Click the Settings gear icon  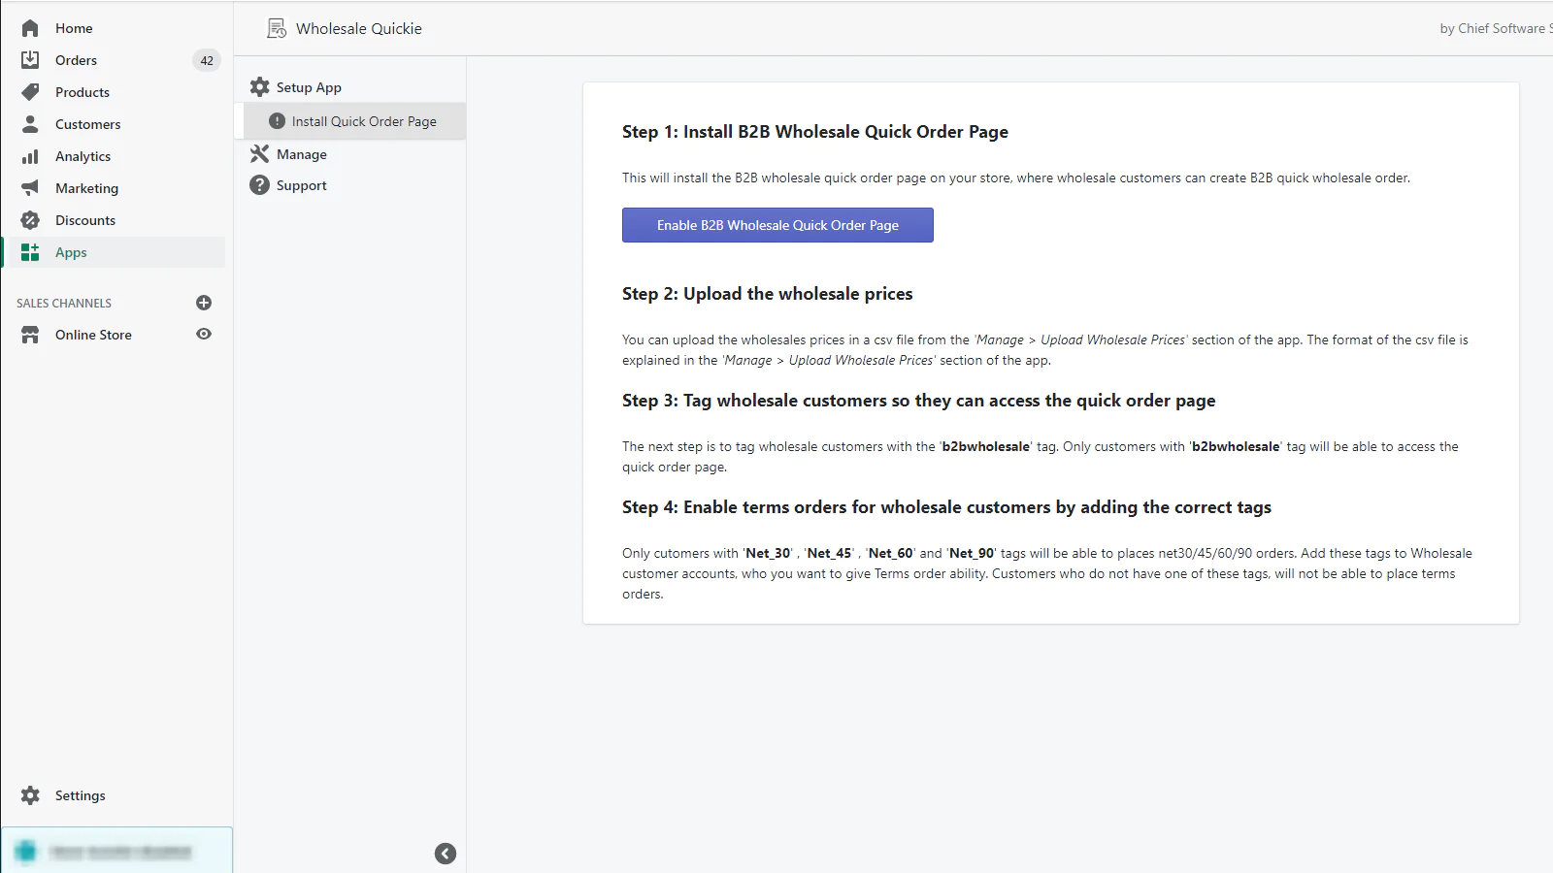(30, 795)
